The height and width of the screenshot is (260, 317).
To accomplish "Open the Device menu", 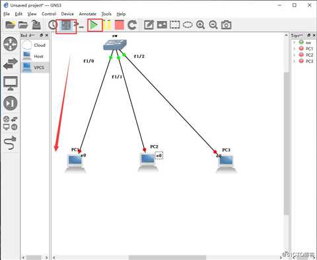I will [x=67, y=14].
